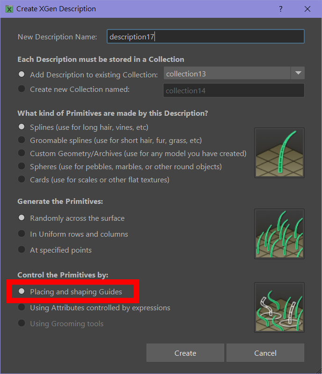Select Spheres primitive option
Image resolution: width=322 pixels, height=374 pixels.
tap(22, 166)
